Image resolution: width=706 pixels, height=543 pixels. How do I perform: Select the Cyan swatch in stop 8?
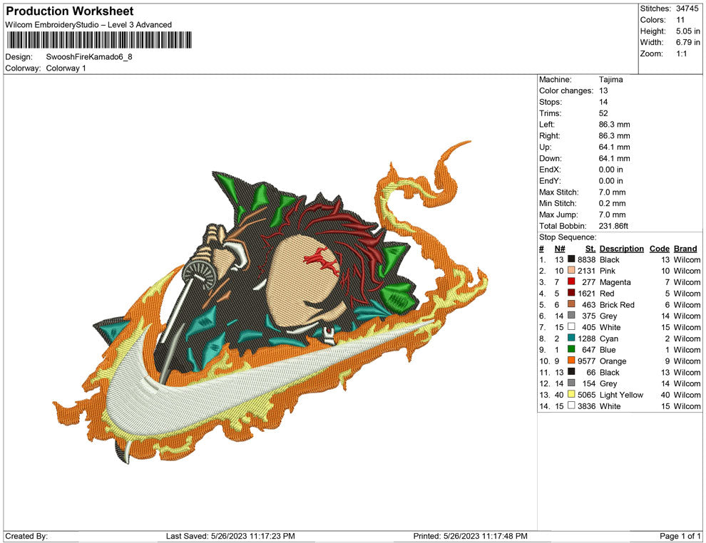click(x=571, y=338)
